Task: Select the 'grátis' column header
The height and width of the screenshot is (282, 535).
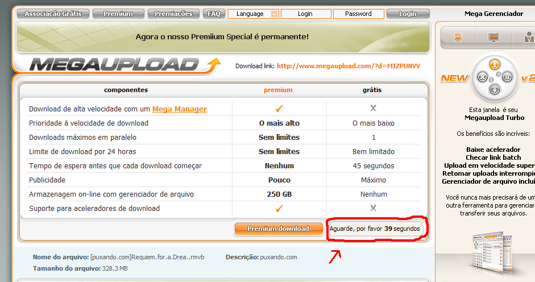Action: pos(372,90)
